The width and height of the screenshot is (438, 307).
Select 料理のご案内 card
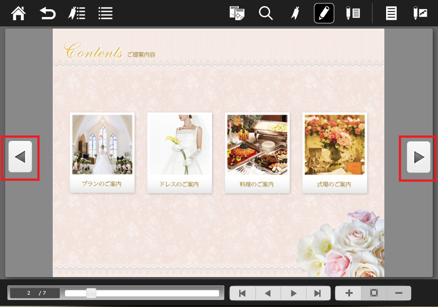(257, 153)
